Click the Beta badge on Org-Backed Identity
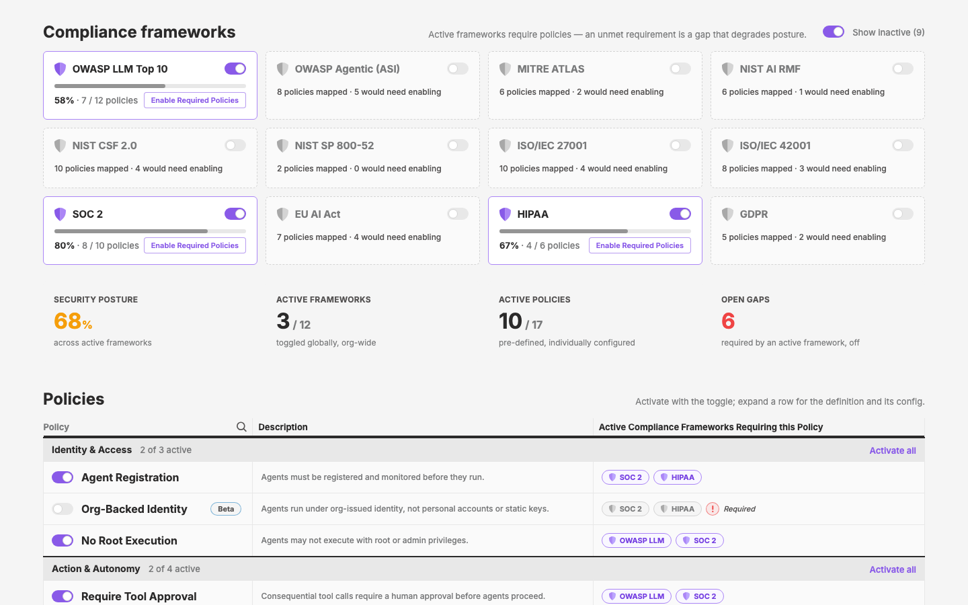 coord(226,509)
